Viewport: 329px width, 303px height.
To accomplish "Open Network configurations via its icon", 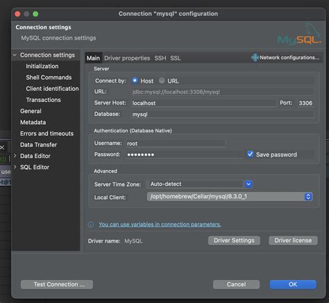I will click(x=255, y=58).
